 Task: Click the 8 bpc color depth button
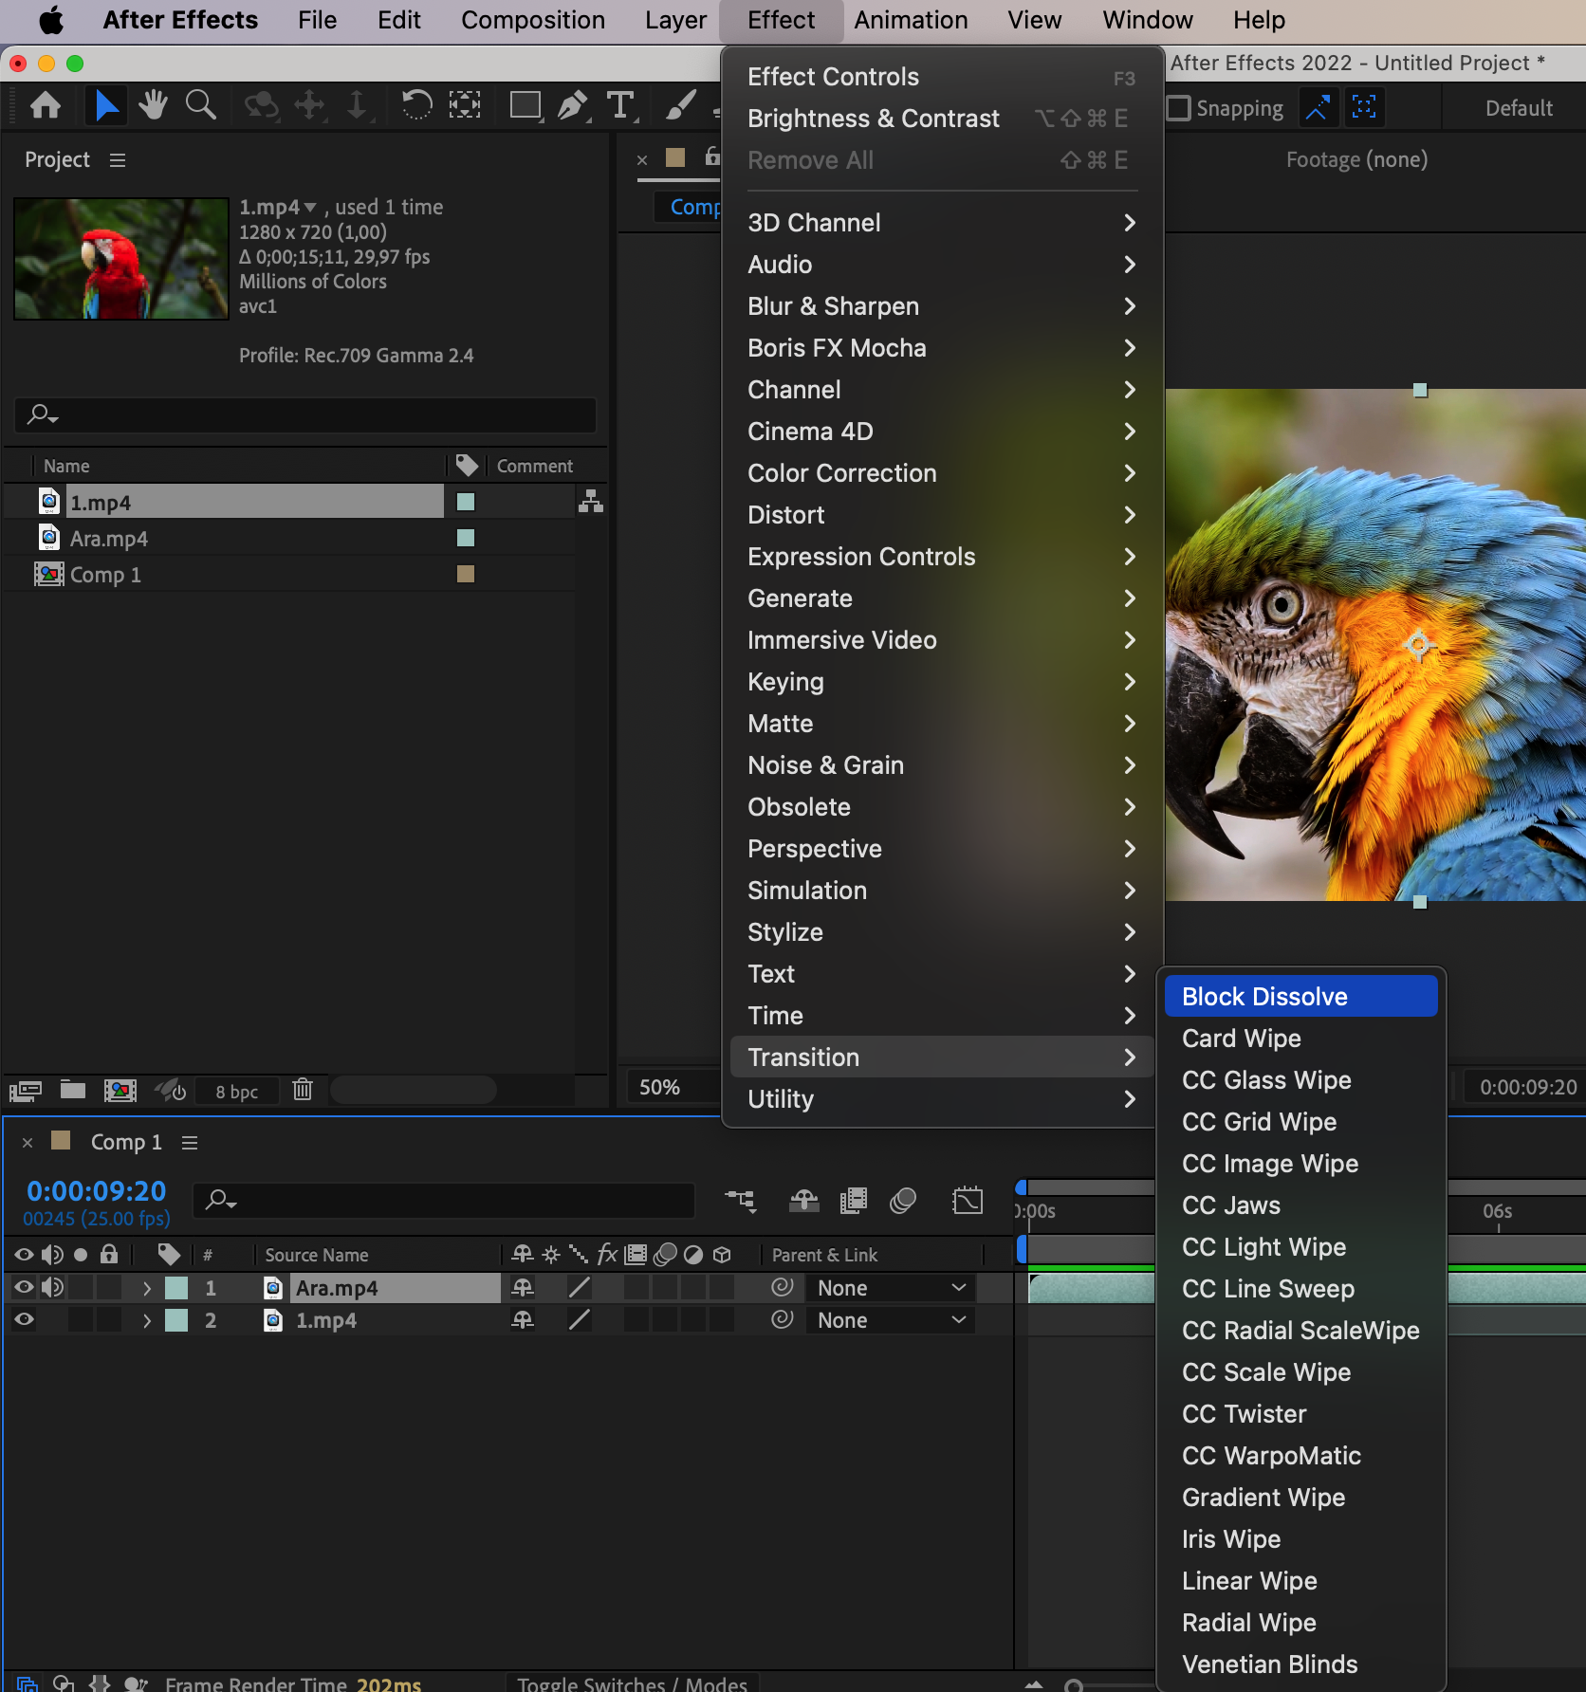tap(236, 1092)
